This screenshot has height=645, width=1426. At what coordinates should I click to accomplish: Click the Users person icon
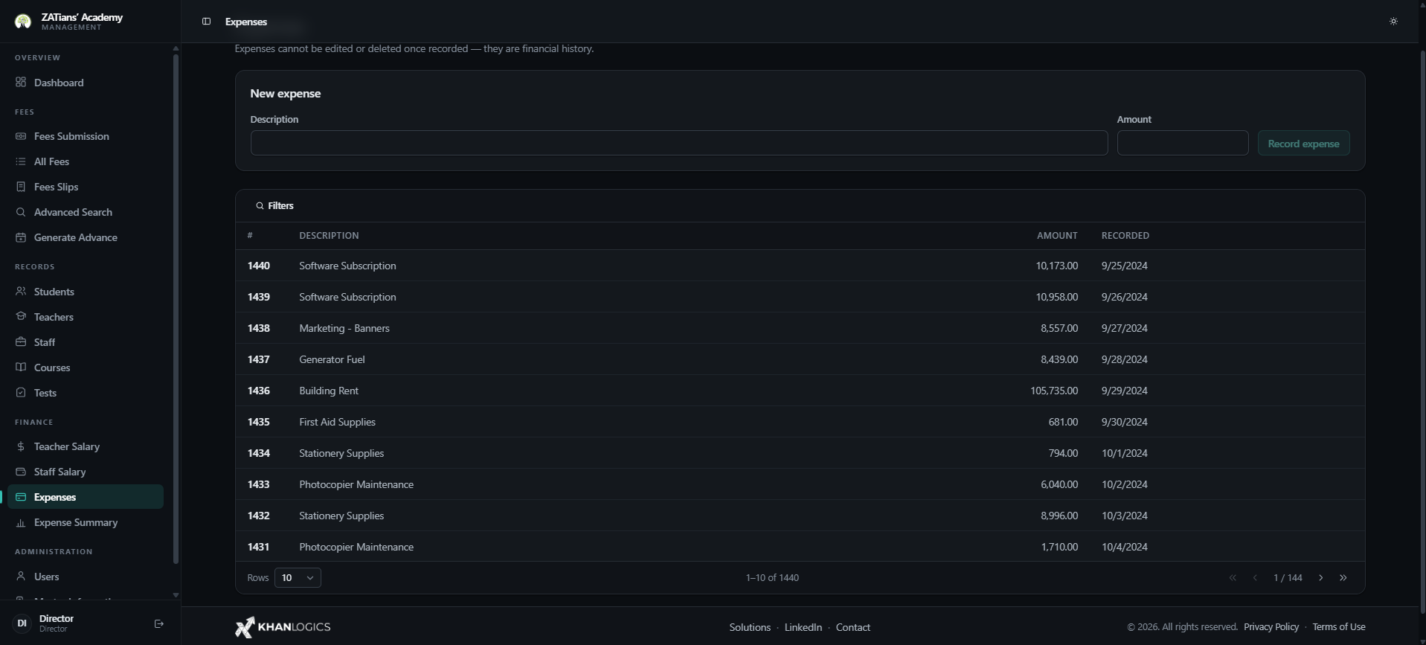[21, 577]
